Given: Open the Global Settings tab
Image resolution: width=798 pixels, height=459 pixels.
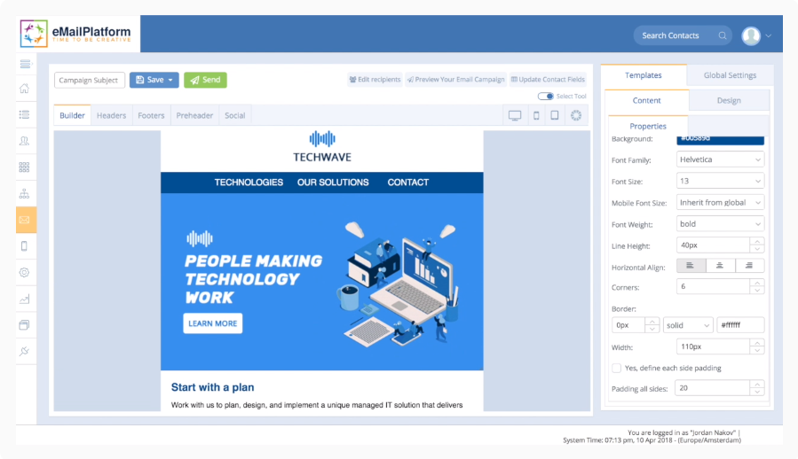Looking at the screenshot, I should (730, 75).
